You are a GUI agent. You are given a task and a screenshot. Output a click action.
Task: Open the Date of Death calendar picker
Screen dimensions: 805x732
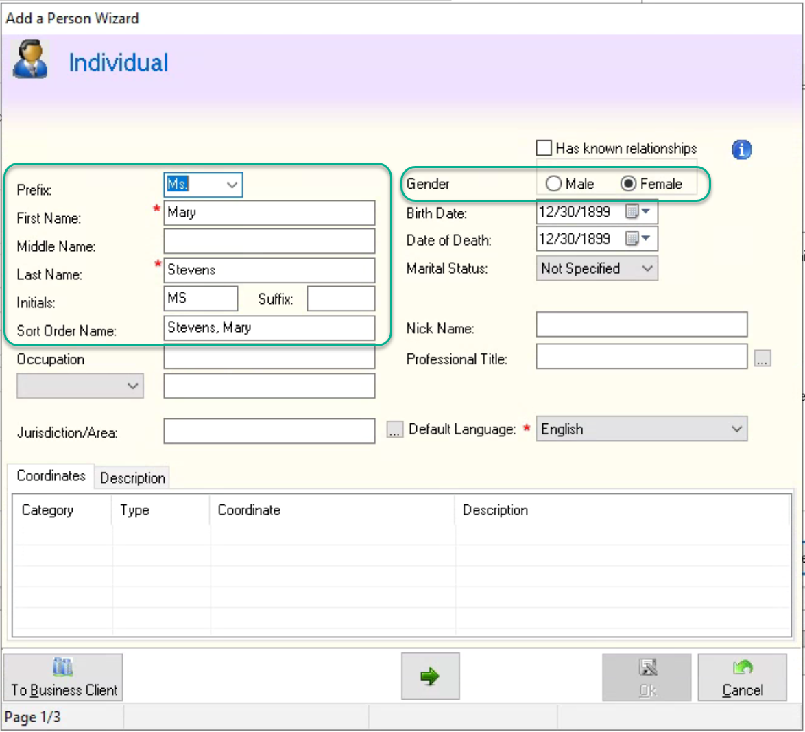click(x=638, y=238)
